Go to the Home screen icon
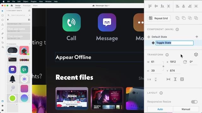This screenshot has width=202, height=113. click(12, 6)
